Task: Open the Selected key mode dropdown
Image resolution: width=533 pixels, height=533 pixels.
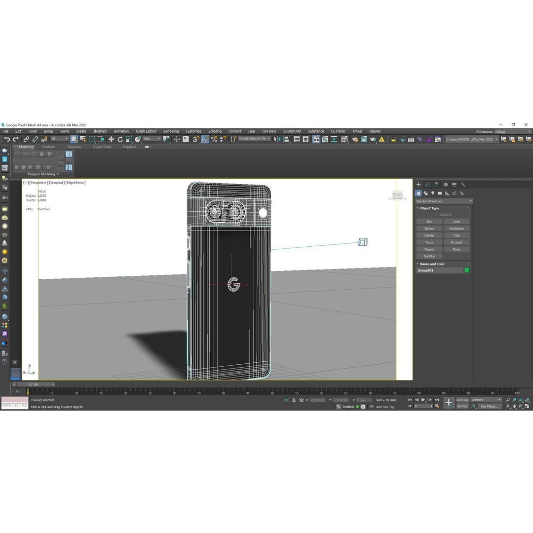Action: [486, 400]
